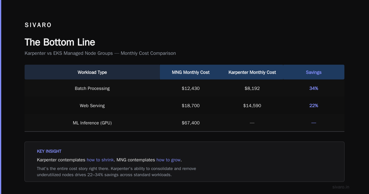Image resolution: width=369 pixels, height=194 pixels.
Task: Click the $18,700 MNG cost cell
Action: pos(191,106)
